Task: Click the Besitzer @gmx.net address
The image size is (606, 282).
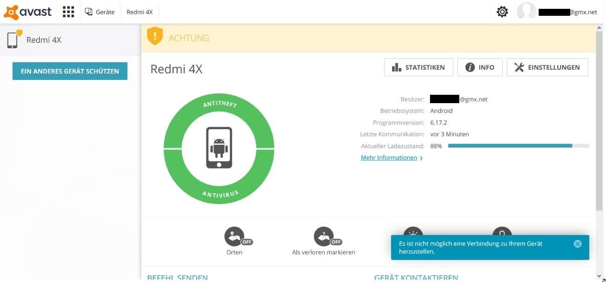Action: pos(459,99)
